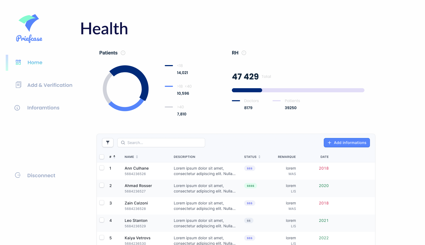Click the ssss status badge for Ahmad Rosser
This screenshot has height=245, width=425.
250,186
